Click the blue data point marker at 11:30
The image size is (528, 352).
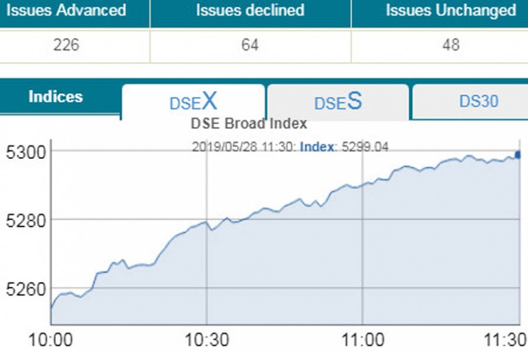click(x=517, y=155)
